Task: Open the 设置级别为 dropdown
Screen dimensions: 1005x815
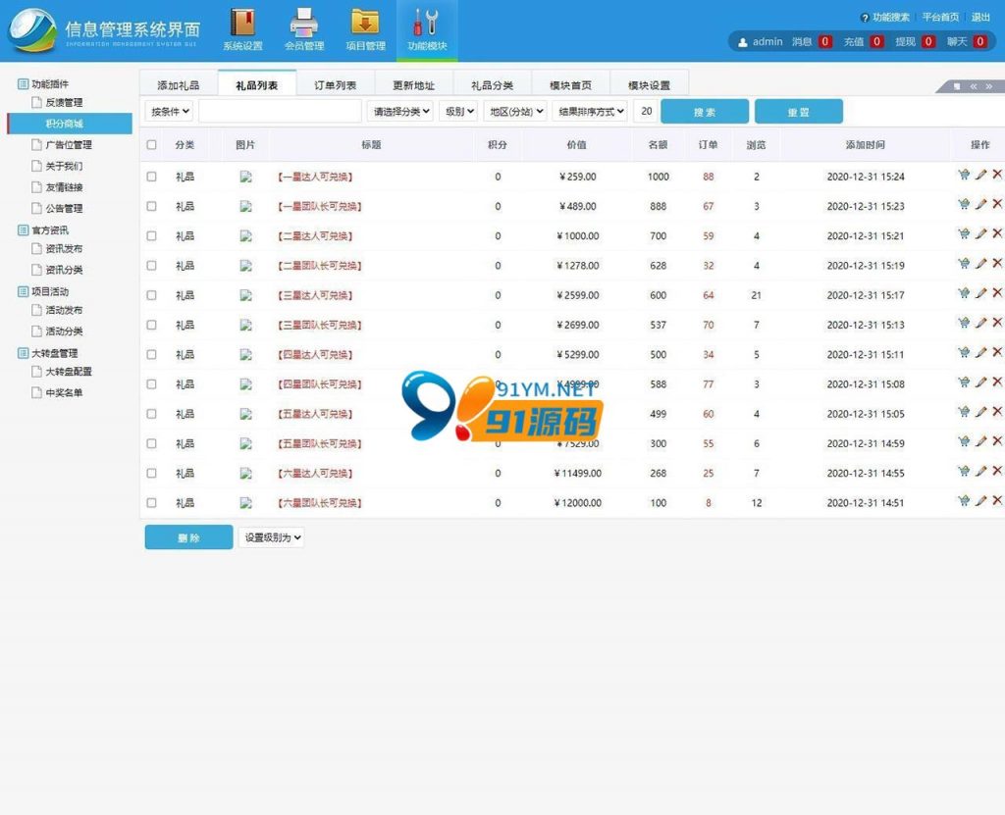Action: (272, 537)
